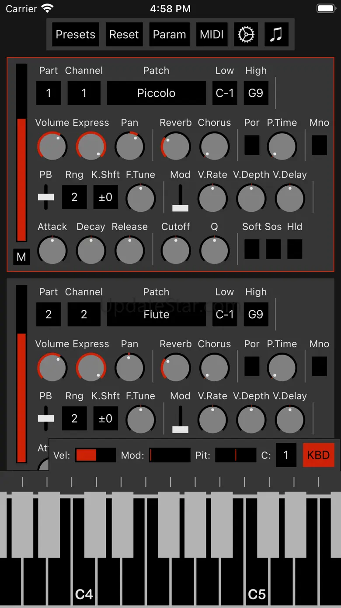Click the Pan knob for Flute
This screenshot has width=341, height=608.
tap(129, 367)
